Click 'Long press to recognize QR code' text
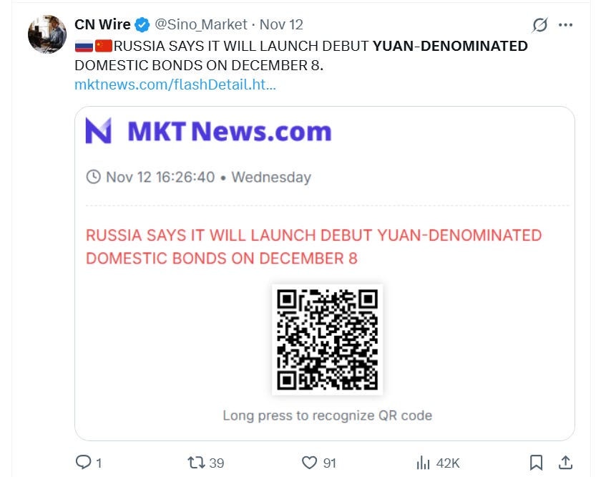The width and height of the screenshot is (616, 477). [327, 415]
